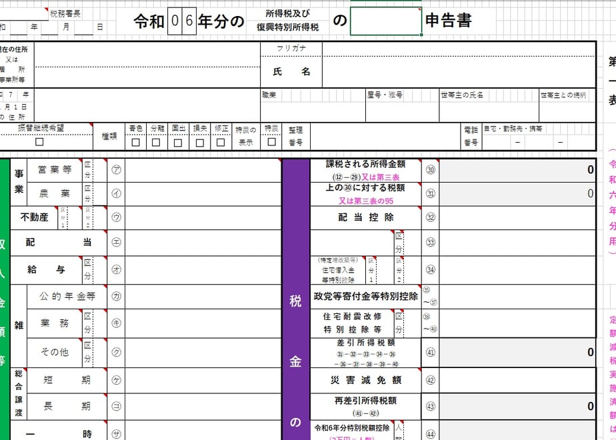Click the 又は第三表の95 pink note
Screen dimensions: 616x440
[366, 201]
